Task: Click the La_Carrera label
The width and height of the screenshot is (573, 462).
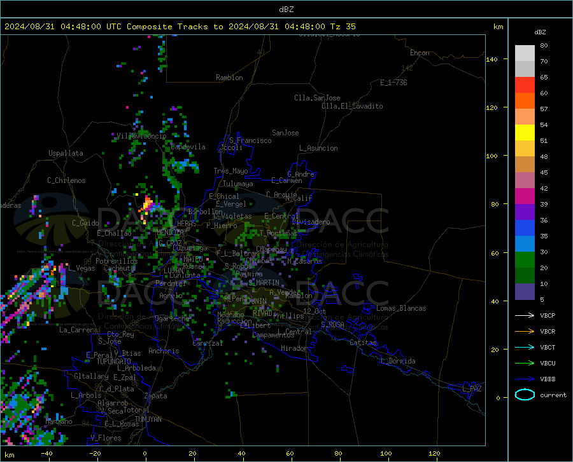Action: click(78, 330)
